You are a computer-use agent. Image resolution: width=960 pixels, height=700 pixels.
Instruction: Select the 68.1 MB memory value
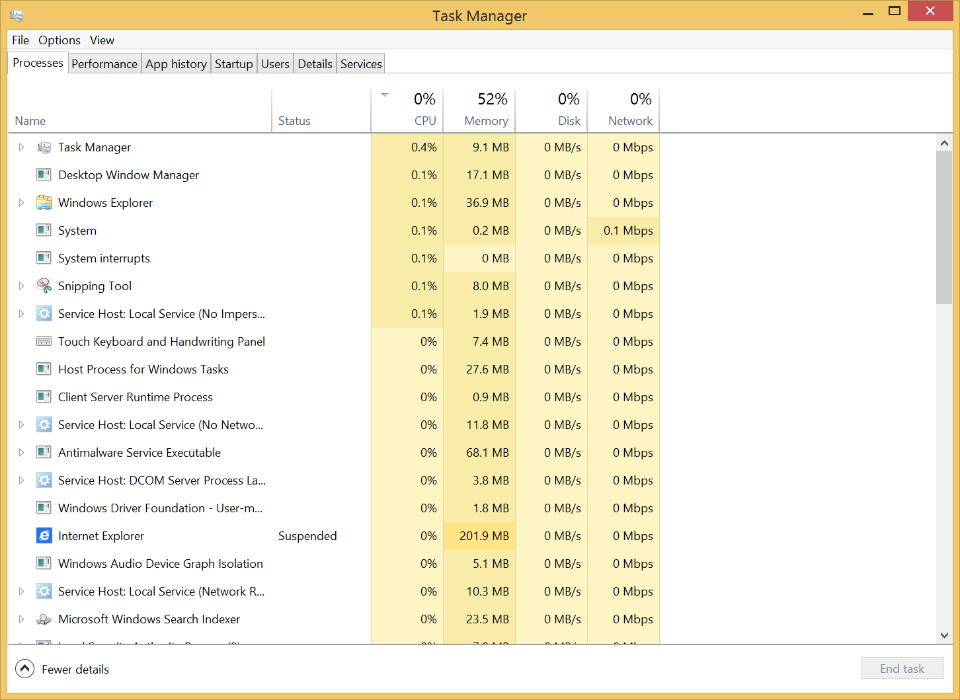click(x=487, y=453)
